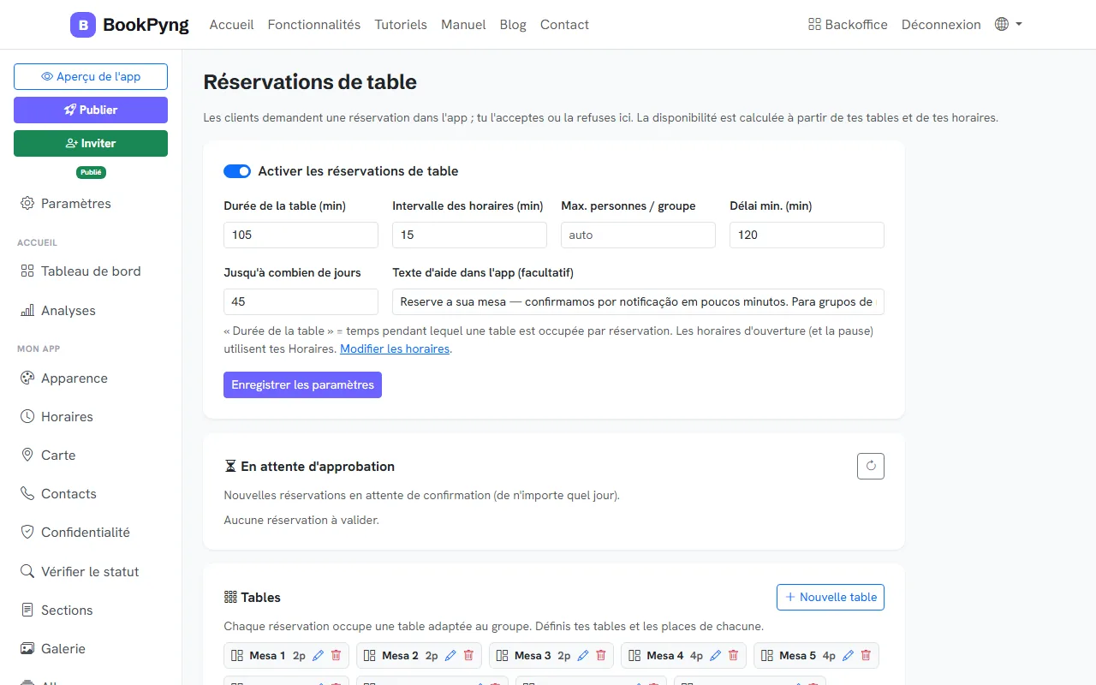Click the Max. personnes / groupe field
This screenshot has height=685, width=1096.
pyautogui.click(x=638, y=235)
